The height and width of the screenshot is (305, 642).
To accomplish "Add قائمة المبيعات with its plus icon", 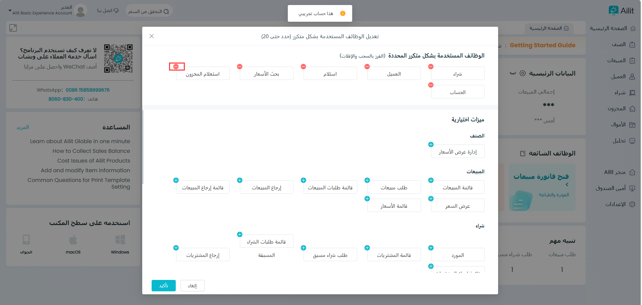I will pos(431,180).
